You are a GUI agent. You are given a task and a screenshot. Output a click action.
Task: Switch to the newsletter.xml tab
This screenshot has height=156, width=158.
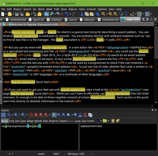(108, 20)
